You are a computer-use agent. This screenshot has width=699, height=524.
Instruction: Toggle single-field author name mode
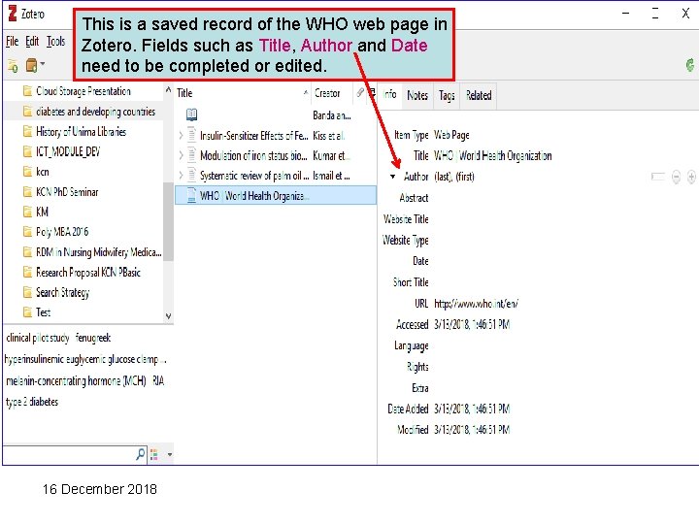658,177
